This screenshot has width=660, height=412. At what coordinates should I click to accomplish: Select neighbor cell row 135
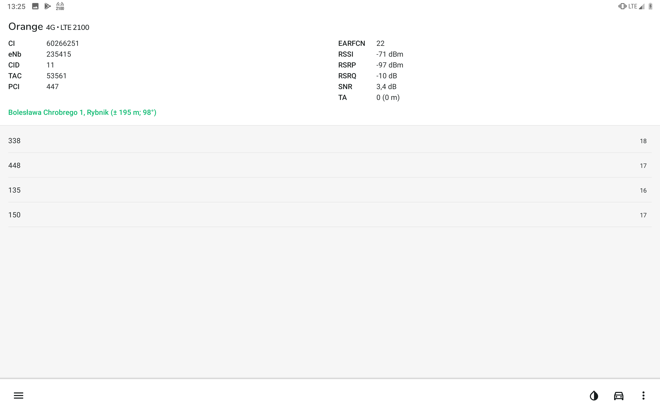(330, 190)
